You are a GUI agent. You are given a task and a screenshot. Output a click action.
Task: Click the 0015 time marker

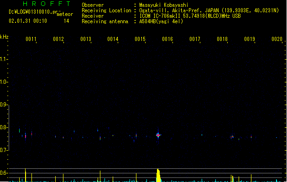140,39
